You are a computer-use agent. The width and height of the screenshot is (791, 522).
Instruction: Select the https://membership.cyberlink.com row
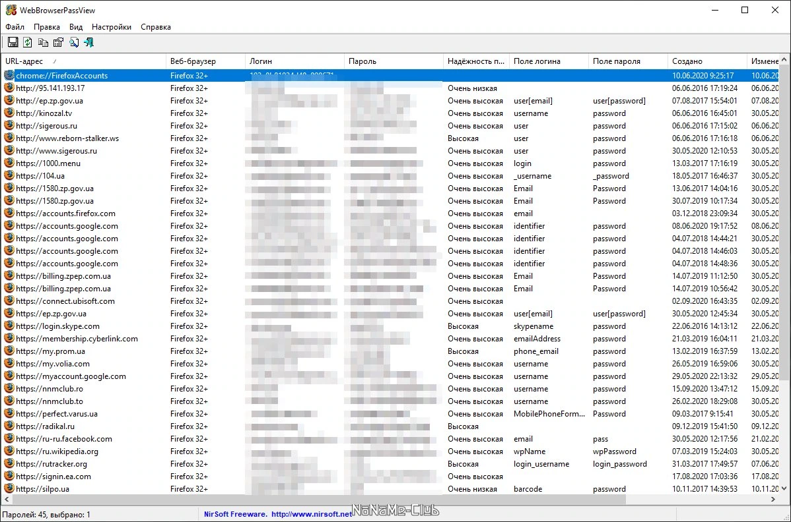tap(390, 338)
